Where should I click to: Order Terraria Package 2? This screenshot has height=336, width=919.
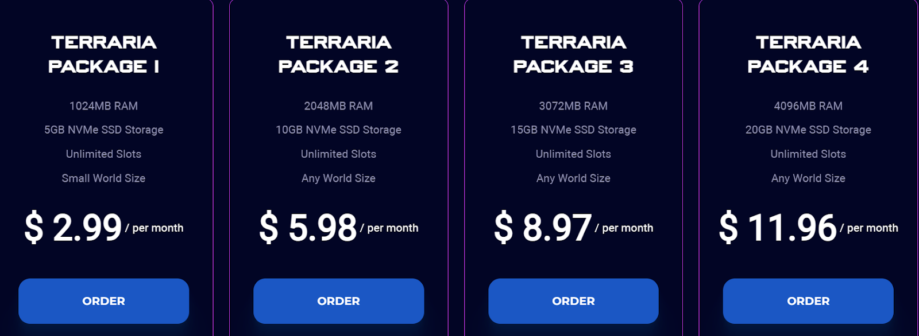click(x=338, y=301)
